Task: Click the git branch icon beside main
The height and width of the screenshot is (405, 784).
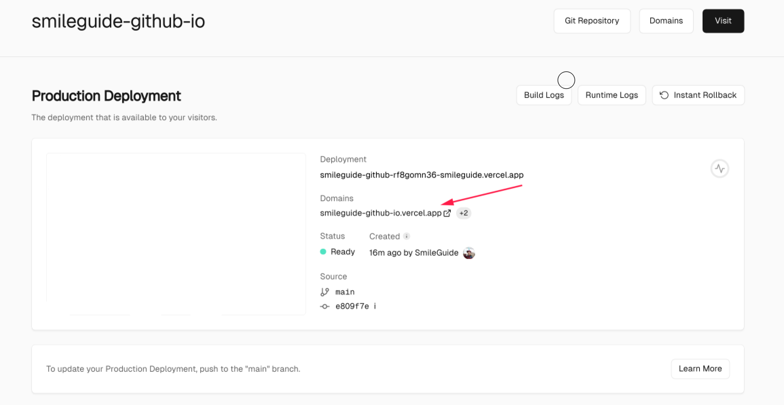Action: click(325, 292)
